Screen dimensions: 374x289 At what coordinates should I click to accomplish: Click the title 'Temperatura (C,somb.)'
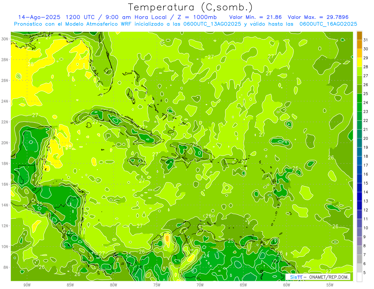[x=190, y=7]
